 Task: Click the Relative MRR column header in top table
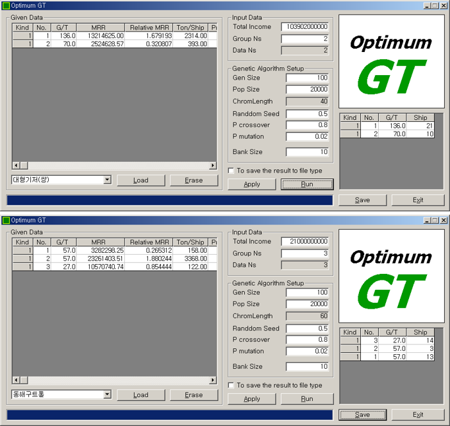150,28
